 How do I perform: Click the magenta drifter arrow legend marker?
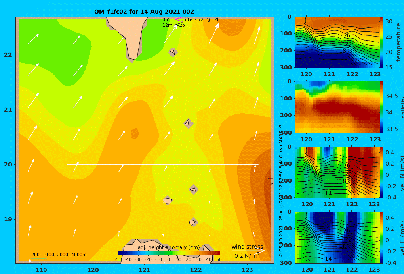pos(178,19)
